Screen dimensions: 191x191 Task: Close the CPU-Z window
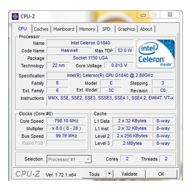click(170, 15)
